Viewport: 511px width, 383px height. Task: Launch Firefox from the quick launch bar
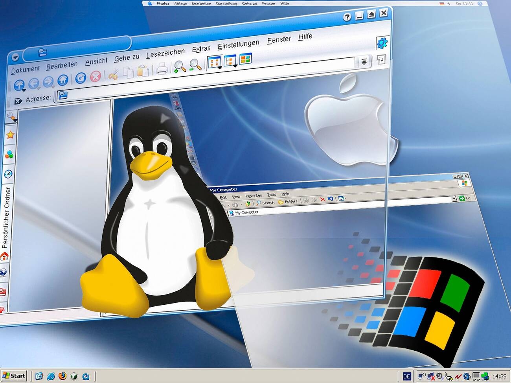[62, 376]
